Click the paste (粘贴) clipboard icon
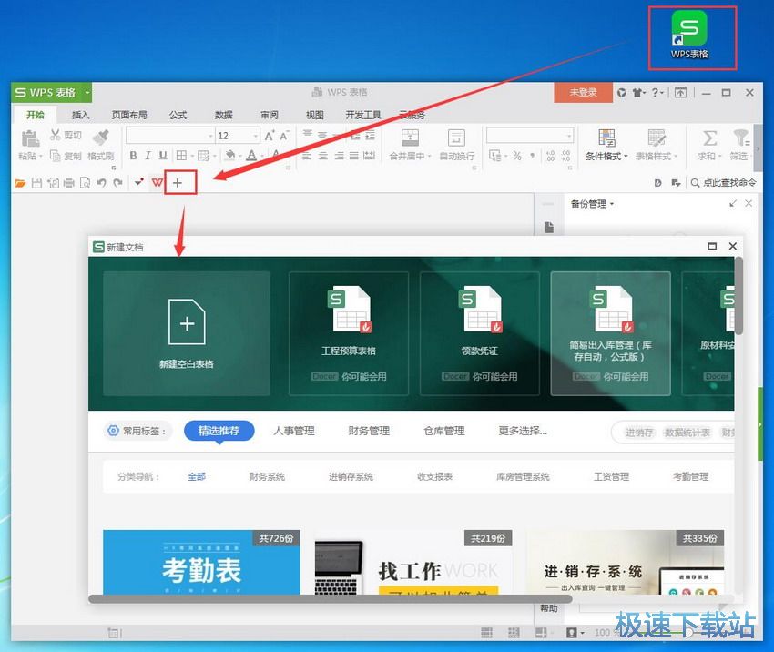This screenshot has width=774, height=652. (31, 138)
